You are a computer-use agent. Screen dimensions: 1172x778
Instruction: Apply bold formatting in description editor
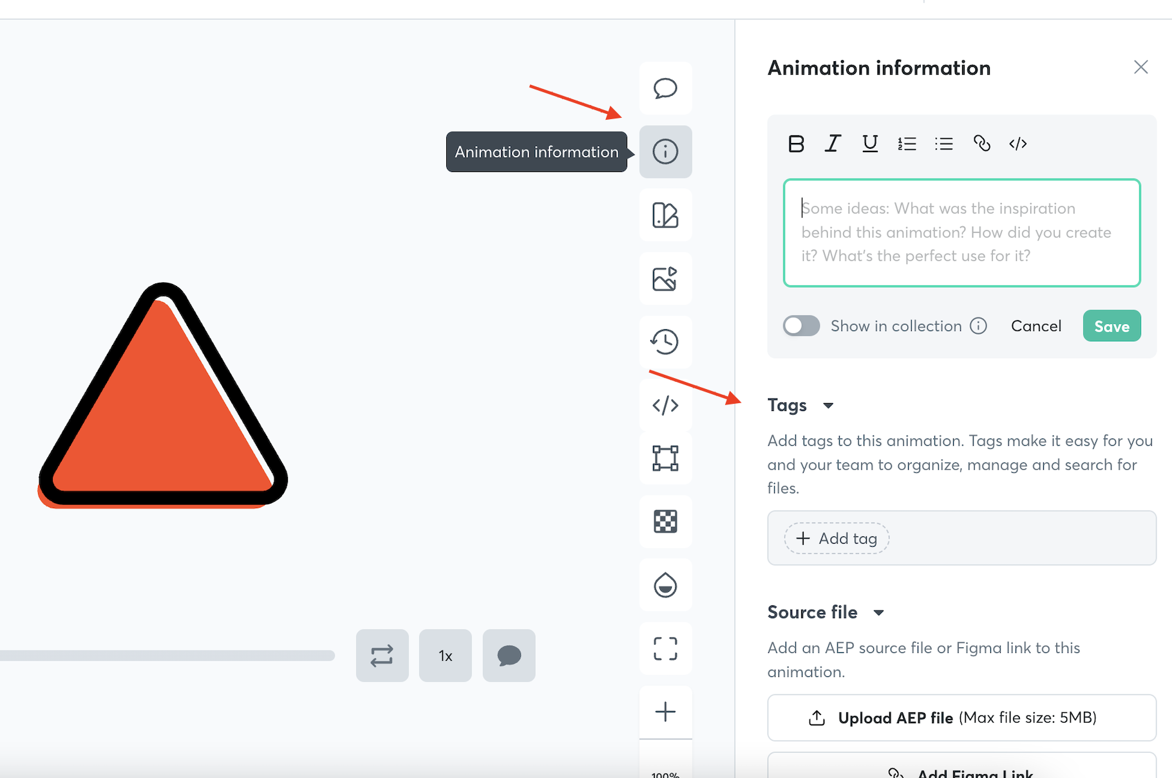click(796, 144)
